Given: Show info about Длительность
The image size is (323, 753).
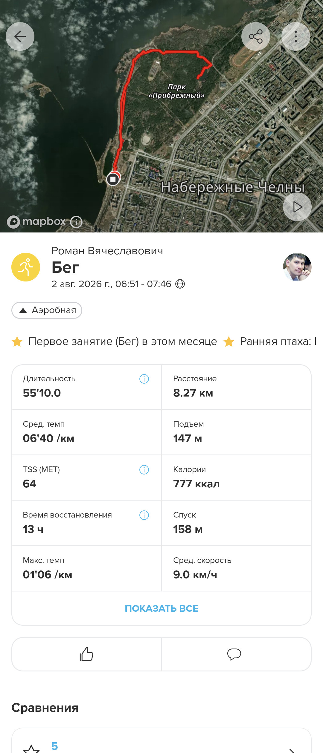Looking at the screenshot, I should tap(144, 379).
